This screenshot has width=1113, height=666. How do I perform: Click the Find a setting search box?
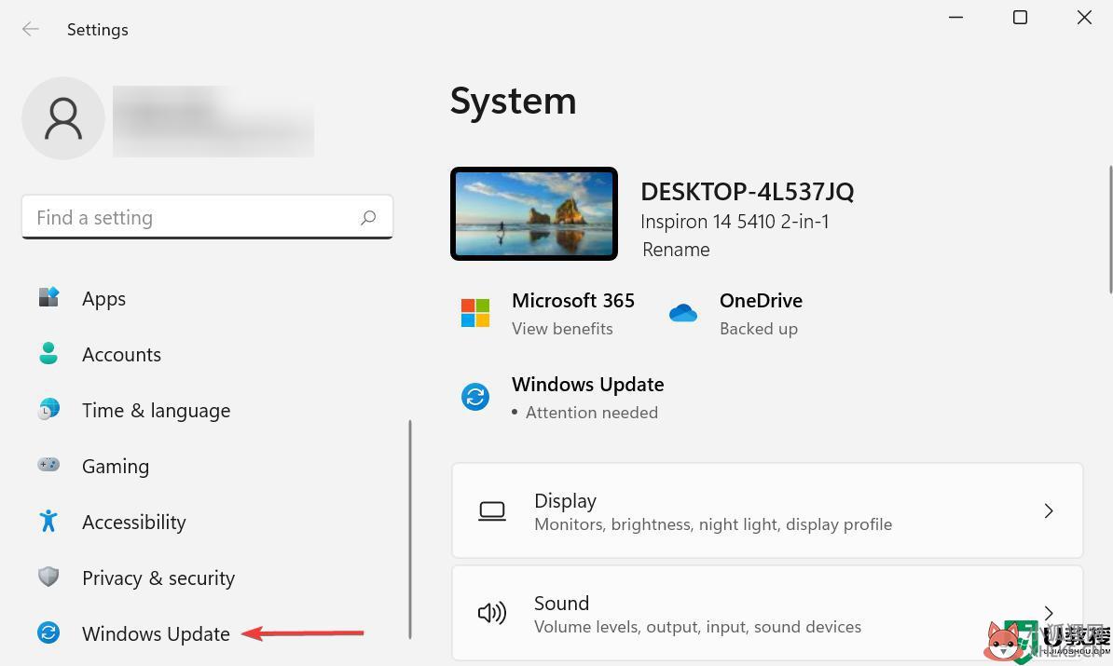(x=207, y=217)
